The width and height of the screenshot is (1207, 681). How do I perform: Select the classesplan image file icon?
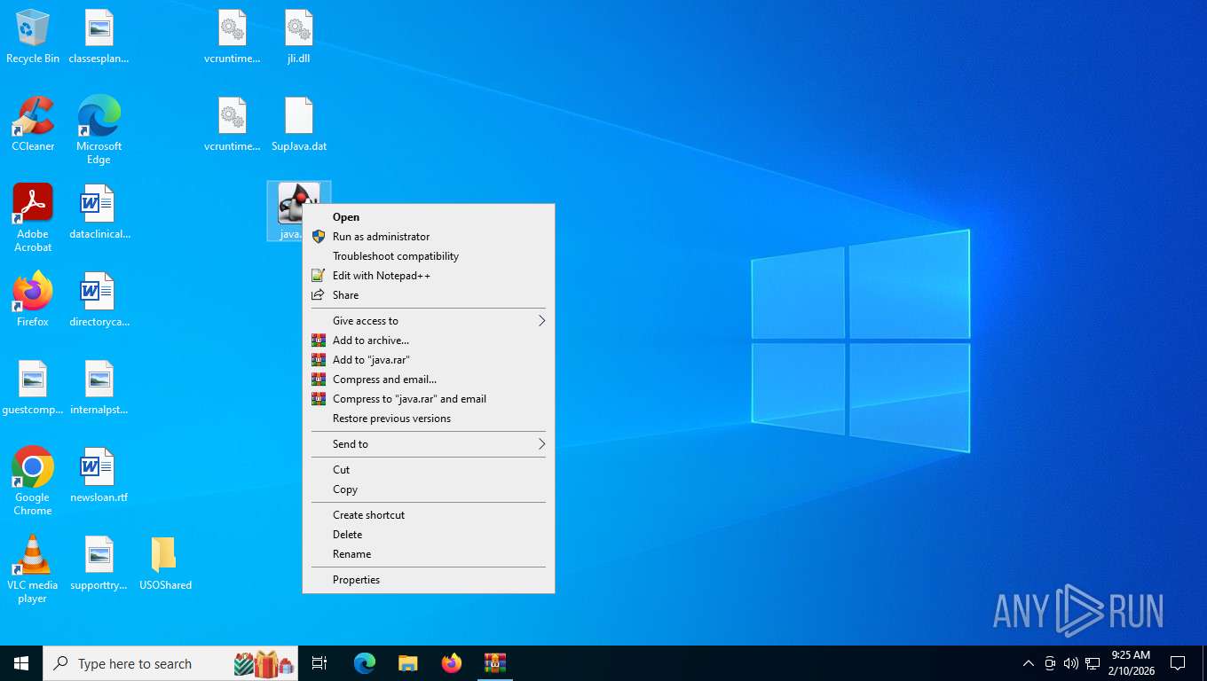pyautogui.click(x=99, y=37)
